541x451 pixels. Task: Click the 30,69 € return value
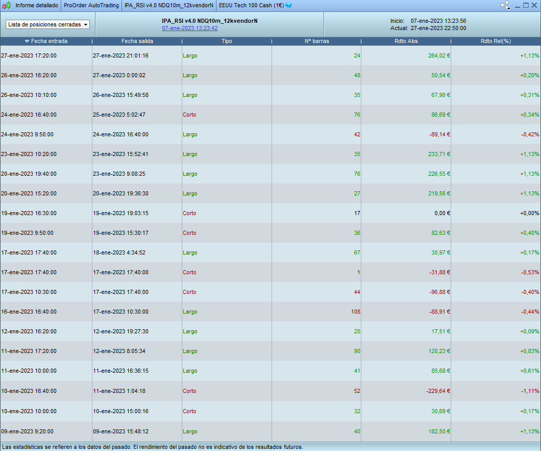pyautogui.click(x=441, y=411)
